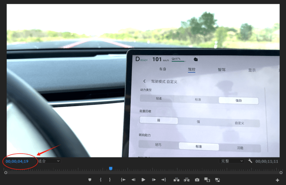The width and height of the screenshot is (286, 185).
Task: Open monitor settings with the wrench icon
Action: coord(250,161)
